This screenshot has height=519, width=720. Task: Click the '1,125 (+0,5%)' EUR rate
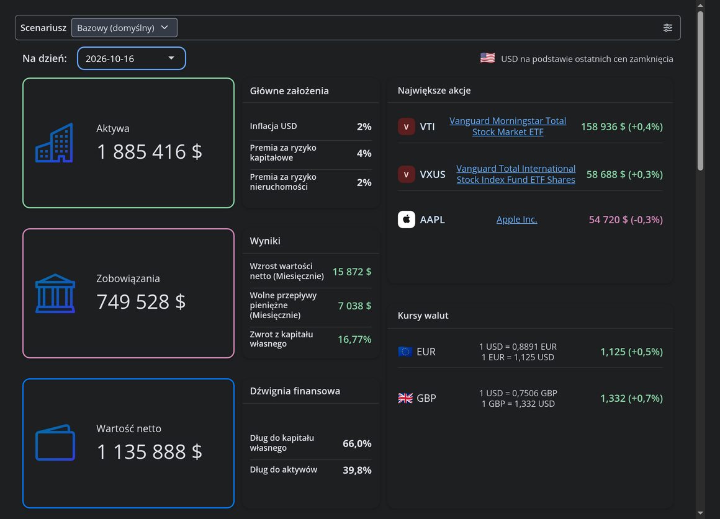point(632,352)
